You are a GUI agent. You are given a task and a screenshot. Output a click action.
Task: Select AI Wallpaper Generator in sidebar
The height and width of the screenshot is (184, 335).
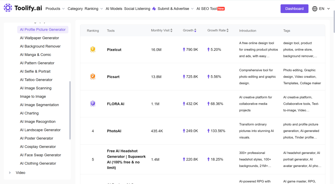coord(39,38)
